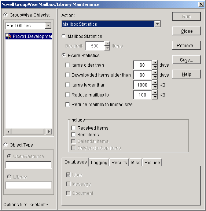Viewport: 206px width, 211px height.
Task: Increase Items older than days value
Action: pyautogui.click(x=155, y=63)
